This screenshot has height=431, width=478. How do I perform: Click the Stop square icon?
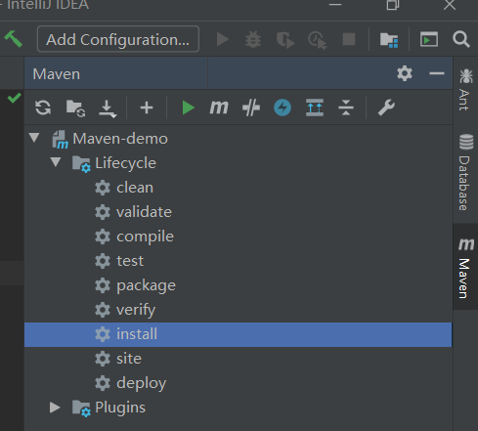click(x=349, y=39)
